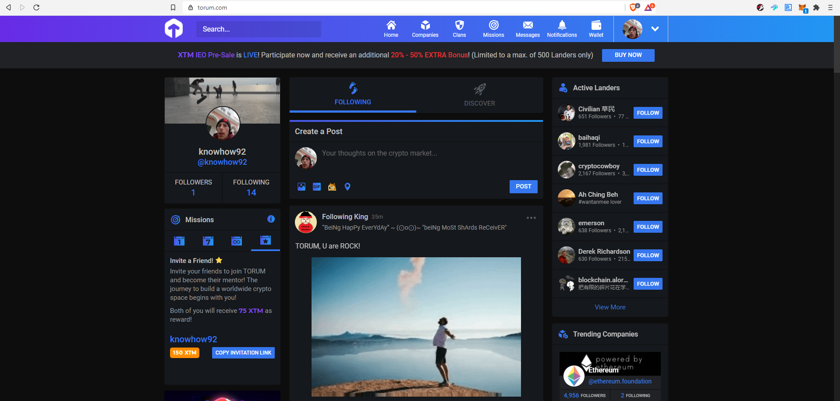Click the @knowhow92 handle link
840x401 pixels.
[x=222, y=162]
